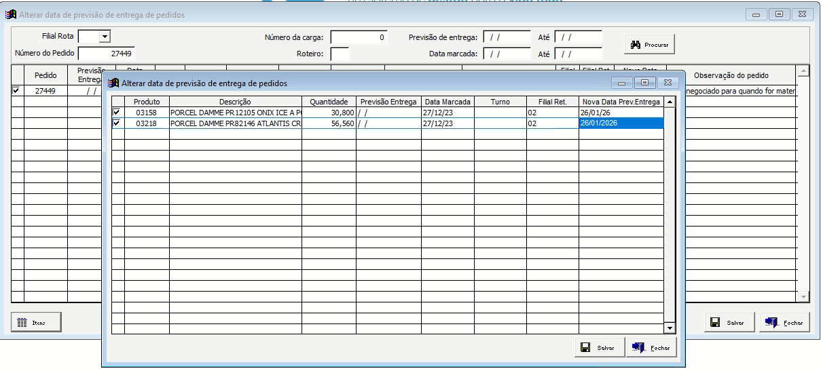Maximize the inner dialog window
Screen dimensions: 821x373
[x=644, y=83]
